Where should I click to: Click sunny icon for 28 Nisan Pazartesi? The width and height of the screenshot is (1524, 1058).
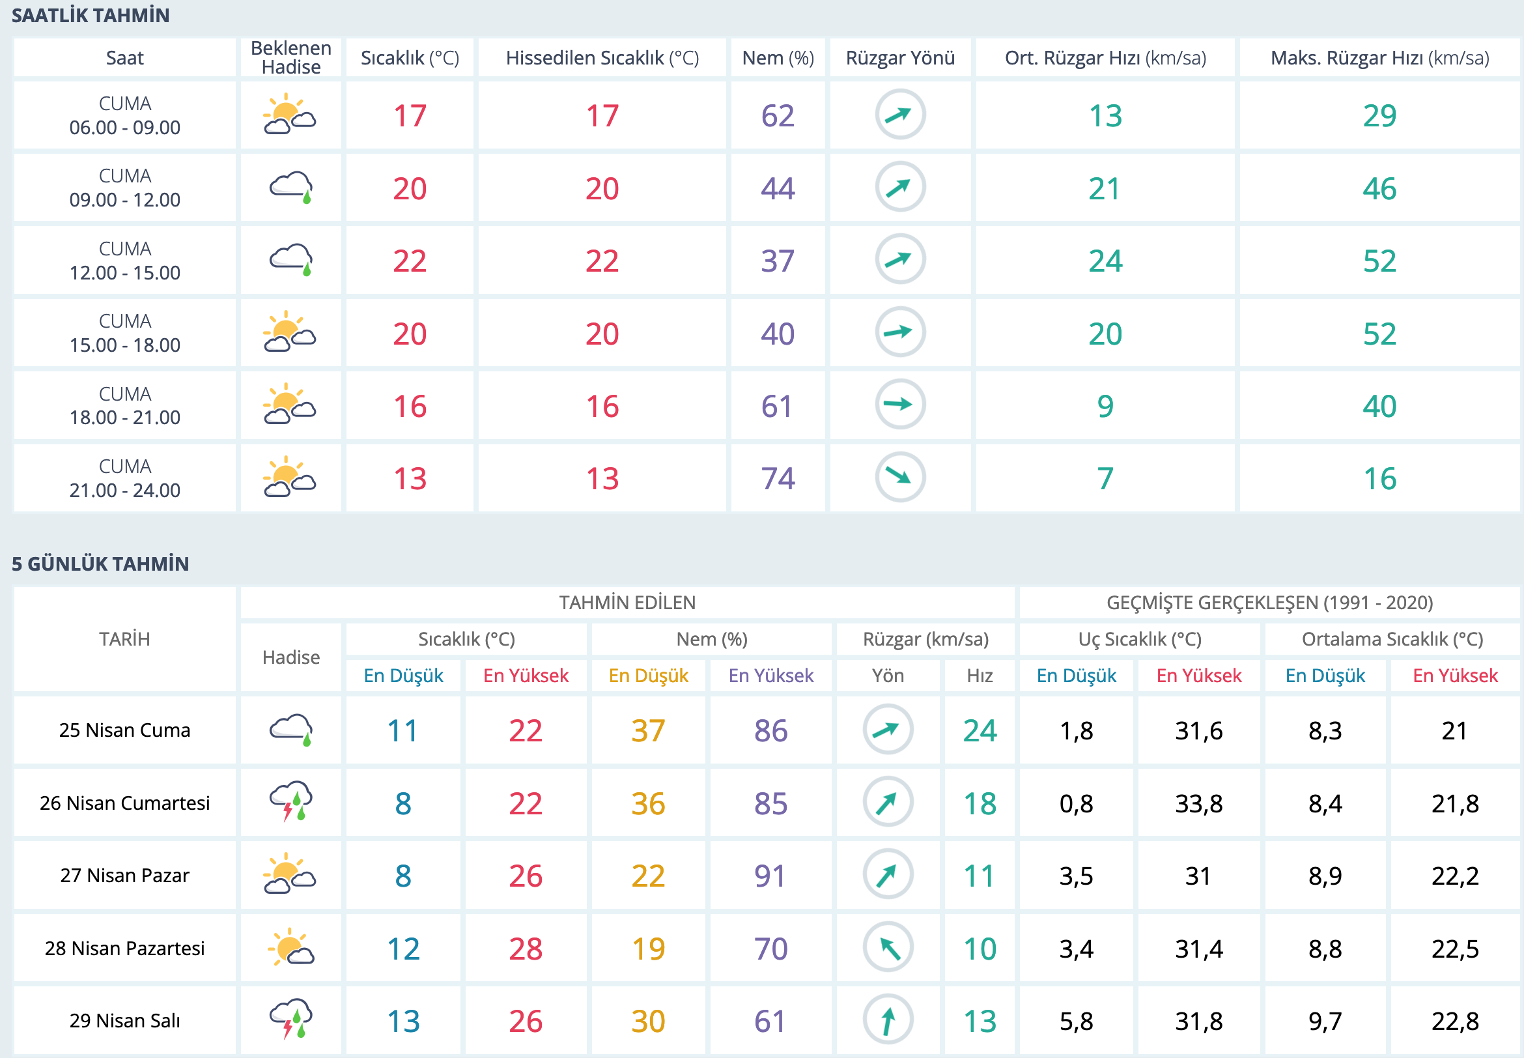[291, 947]
